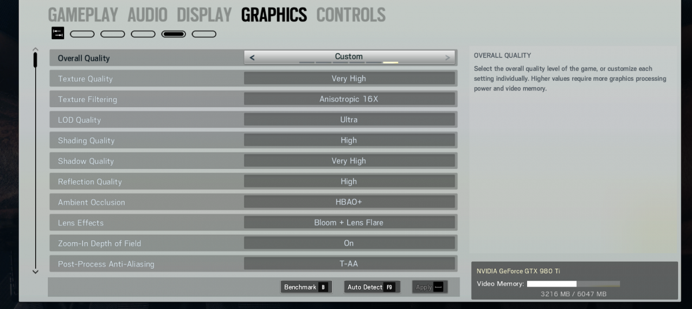
Task: Select the GRAPHICS tab
Action: (x=274, y=14)
